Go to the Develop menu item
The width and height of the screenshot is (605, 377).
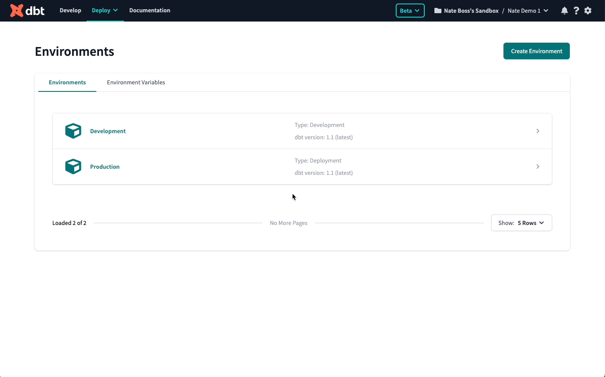click(70, 11)
